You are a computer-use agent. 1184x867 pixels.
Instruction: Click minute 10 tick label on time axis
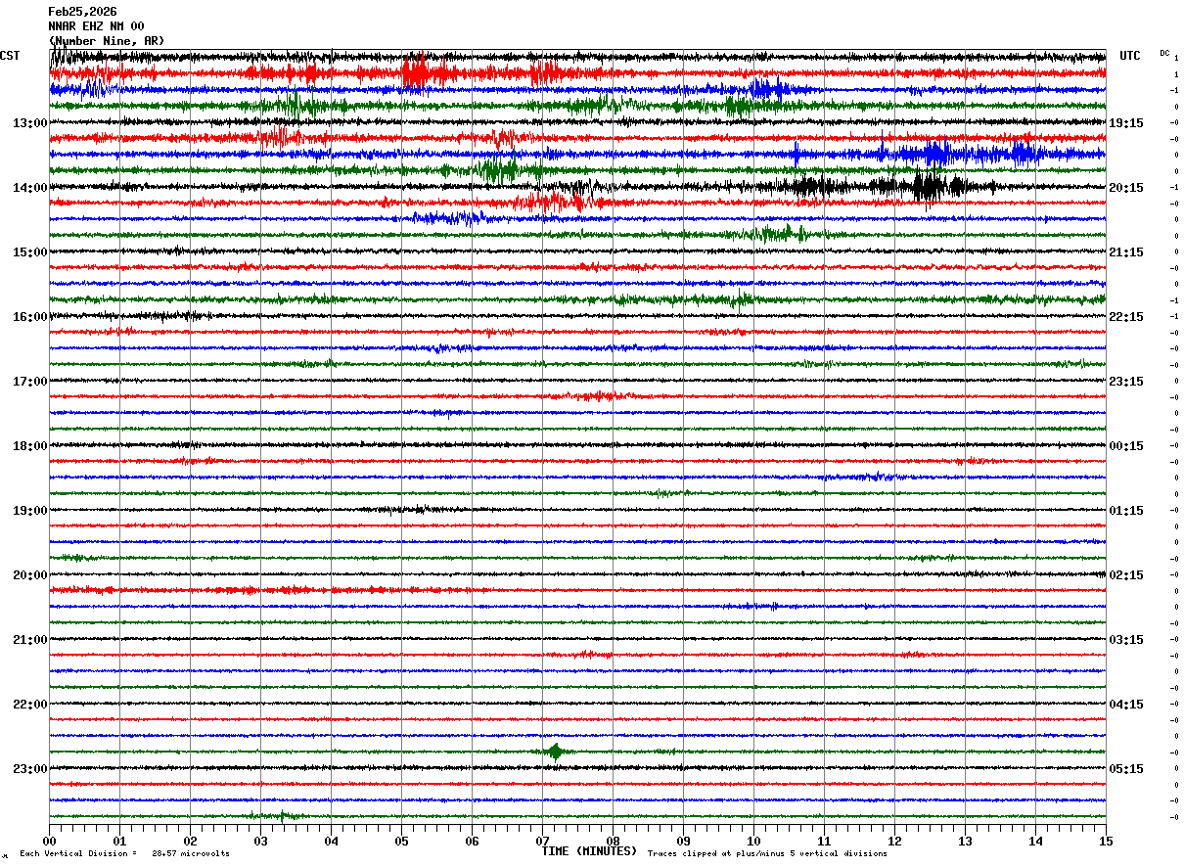pos(753,841)
